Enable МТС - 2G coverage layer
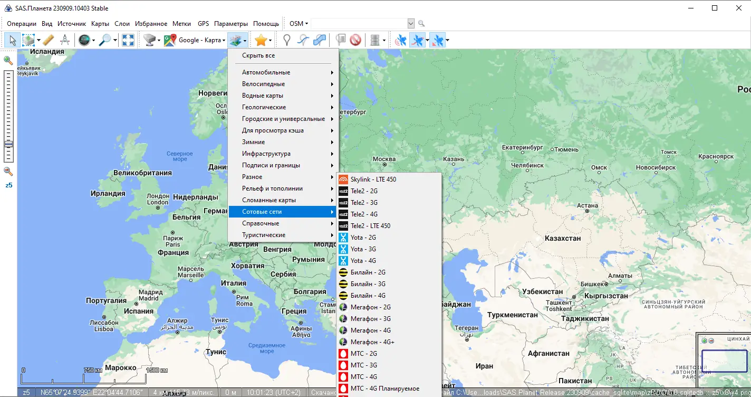The image size is (751, 397). tap(389, 354)
